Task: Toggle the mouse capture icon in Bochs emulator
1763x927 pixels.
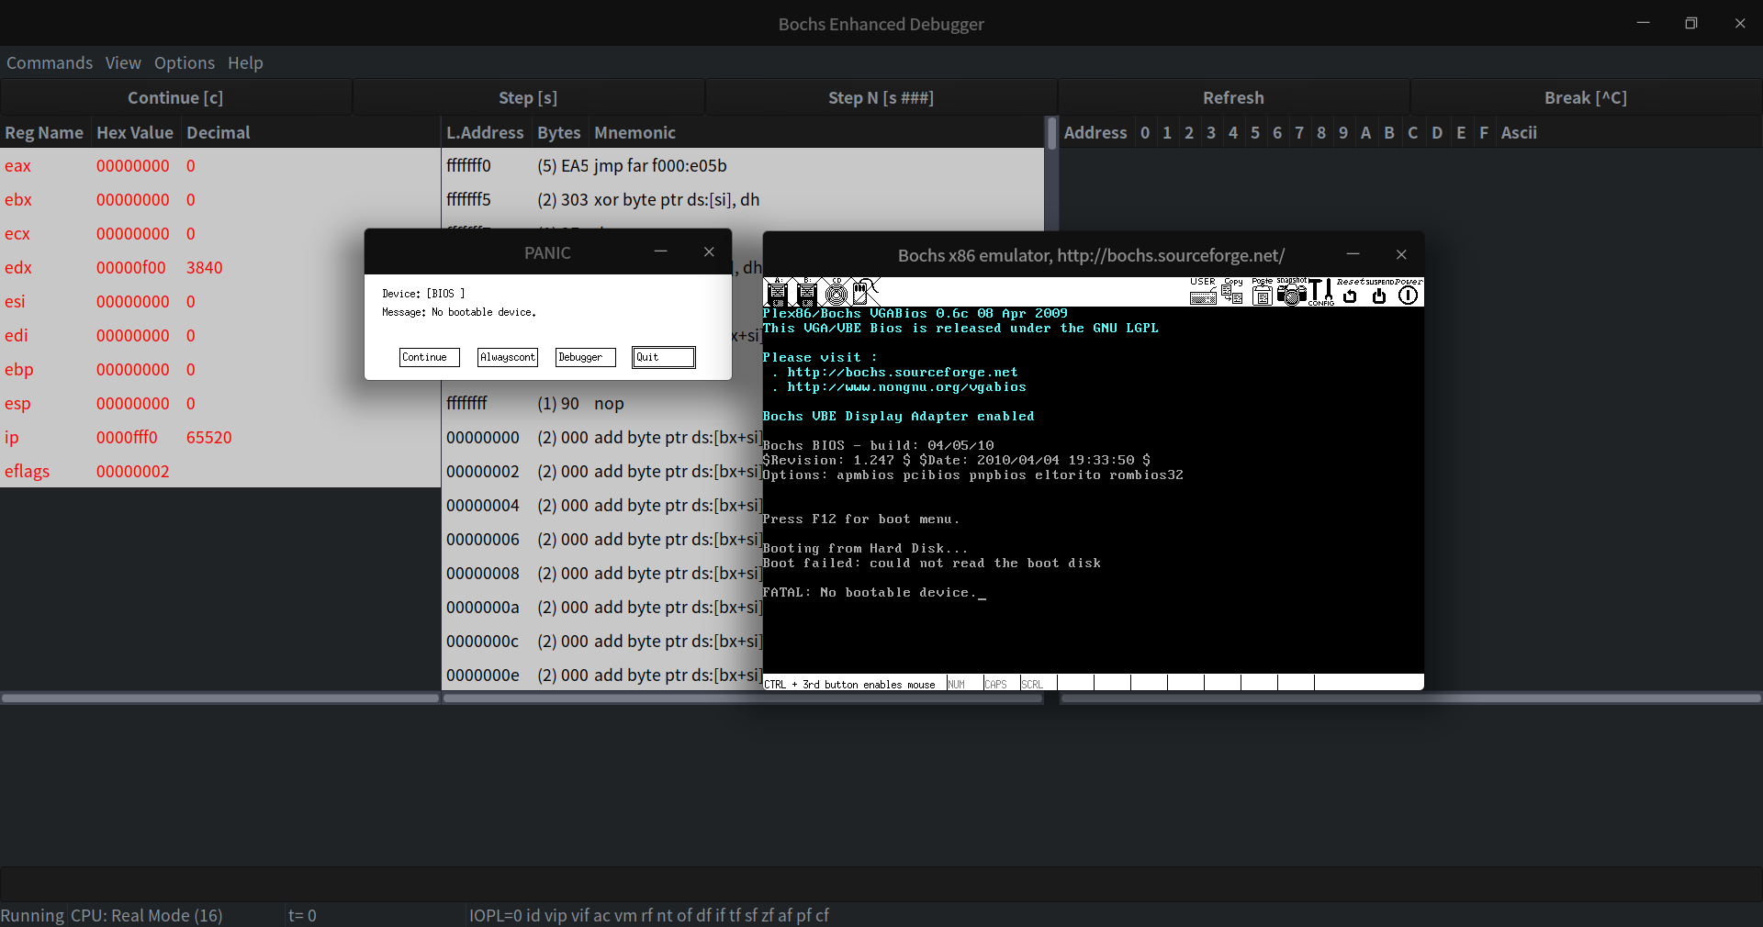Action: pyautogui.click(x=865, y=293)
